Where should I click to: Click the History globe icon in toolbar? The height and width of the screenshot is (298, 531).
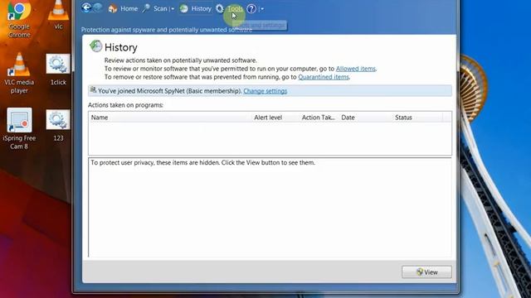[184, 9]
